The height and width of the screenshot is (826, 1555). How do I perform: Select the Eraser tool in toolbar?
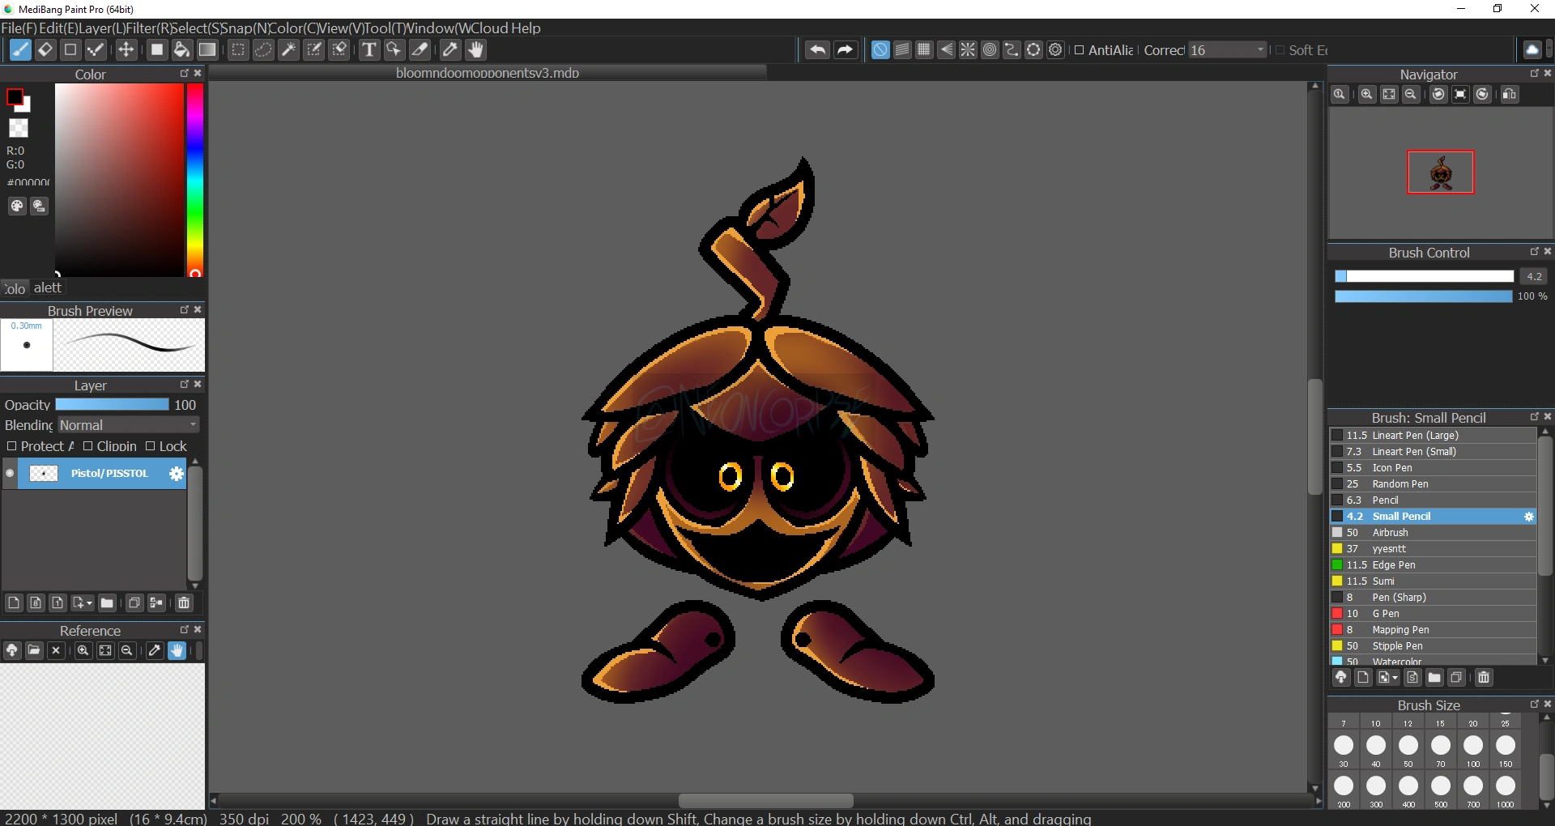45,50
